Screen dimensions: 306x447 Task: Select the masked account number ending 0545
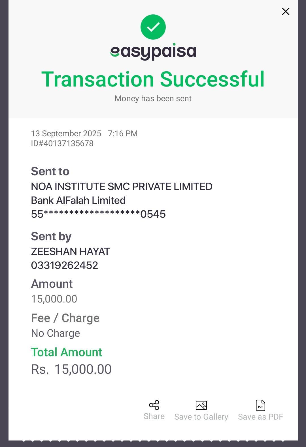[x=98, y=214]
